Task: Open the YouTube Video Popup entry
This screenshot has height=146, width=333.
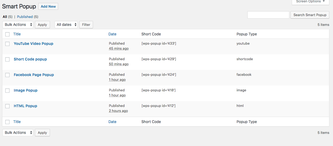Action: [34, 44]
